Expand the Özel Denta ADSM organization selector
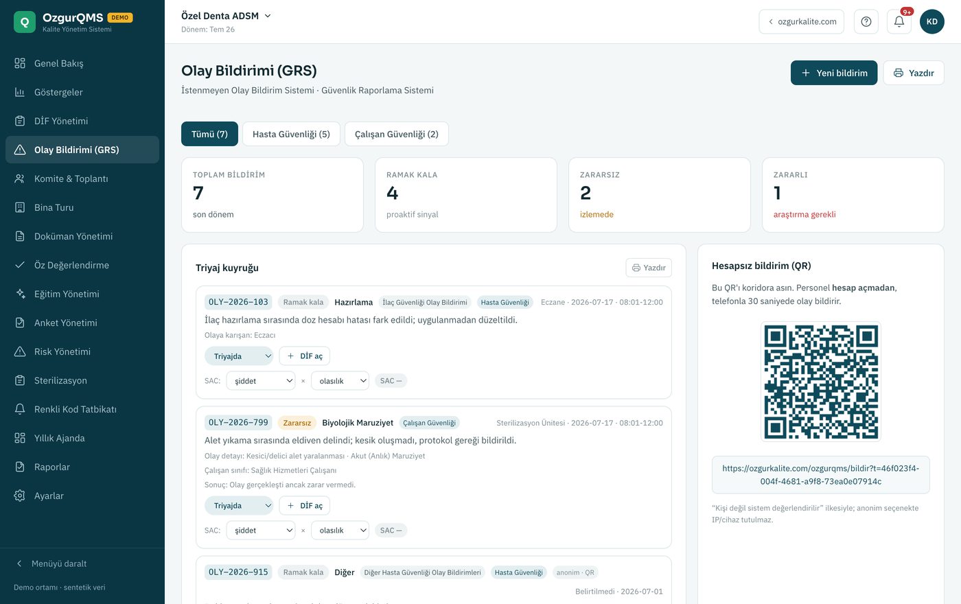 [226, 16]
